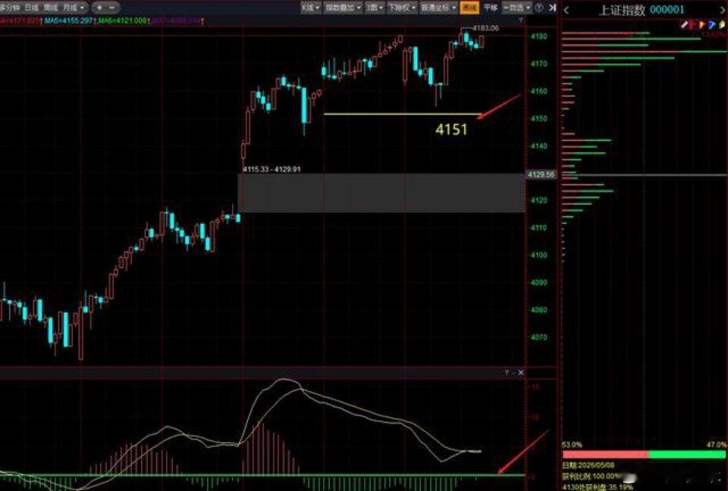Click the 4151 support level annotation

point(451,130)
